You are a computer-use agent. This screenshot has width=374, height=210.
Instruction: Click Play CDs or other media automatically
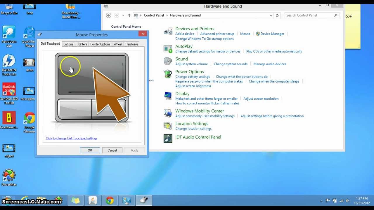point(274,51)
